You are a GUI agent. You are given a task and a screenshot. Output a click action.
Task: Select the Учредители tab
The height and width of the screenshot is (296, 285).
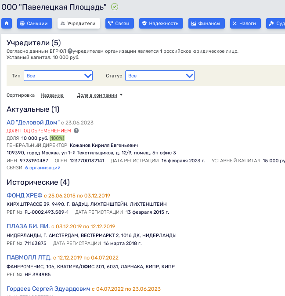[x=79, y=23]
